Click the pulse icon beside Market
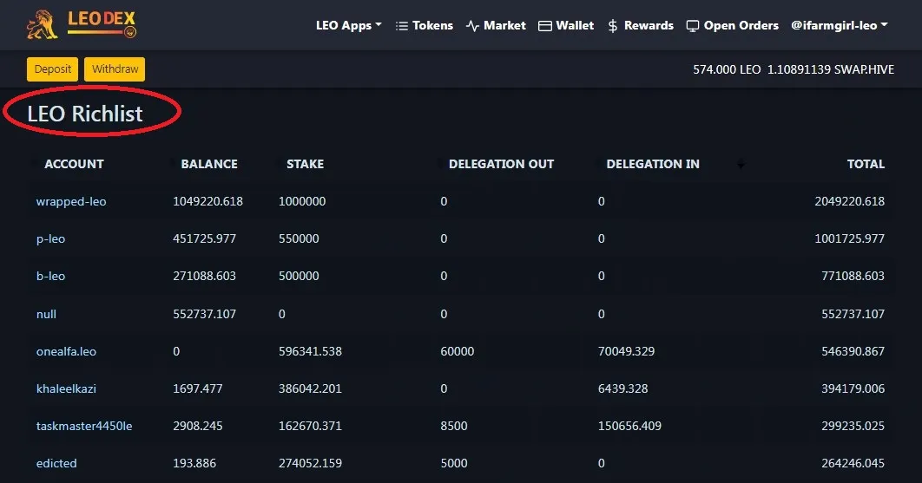 (472, 26)
